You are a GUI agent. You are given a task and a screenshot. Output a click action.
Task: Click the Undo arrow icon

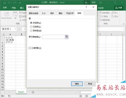9,3
